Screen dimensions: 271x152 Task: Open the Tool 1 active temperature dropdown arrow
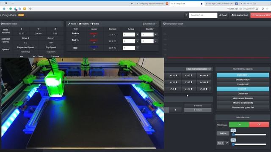(137, 41)
